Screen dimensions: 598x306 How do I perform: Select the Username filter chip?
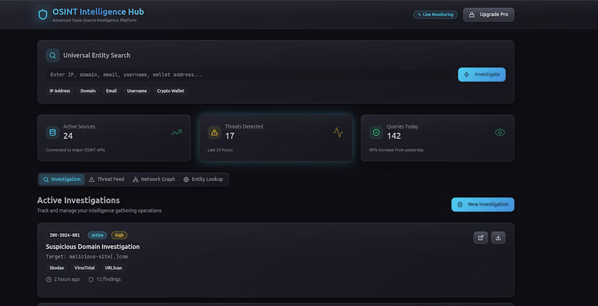click(137, 91)
